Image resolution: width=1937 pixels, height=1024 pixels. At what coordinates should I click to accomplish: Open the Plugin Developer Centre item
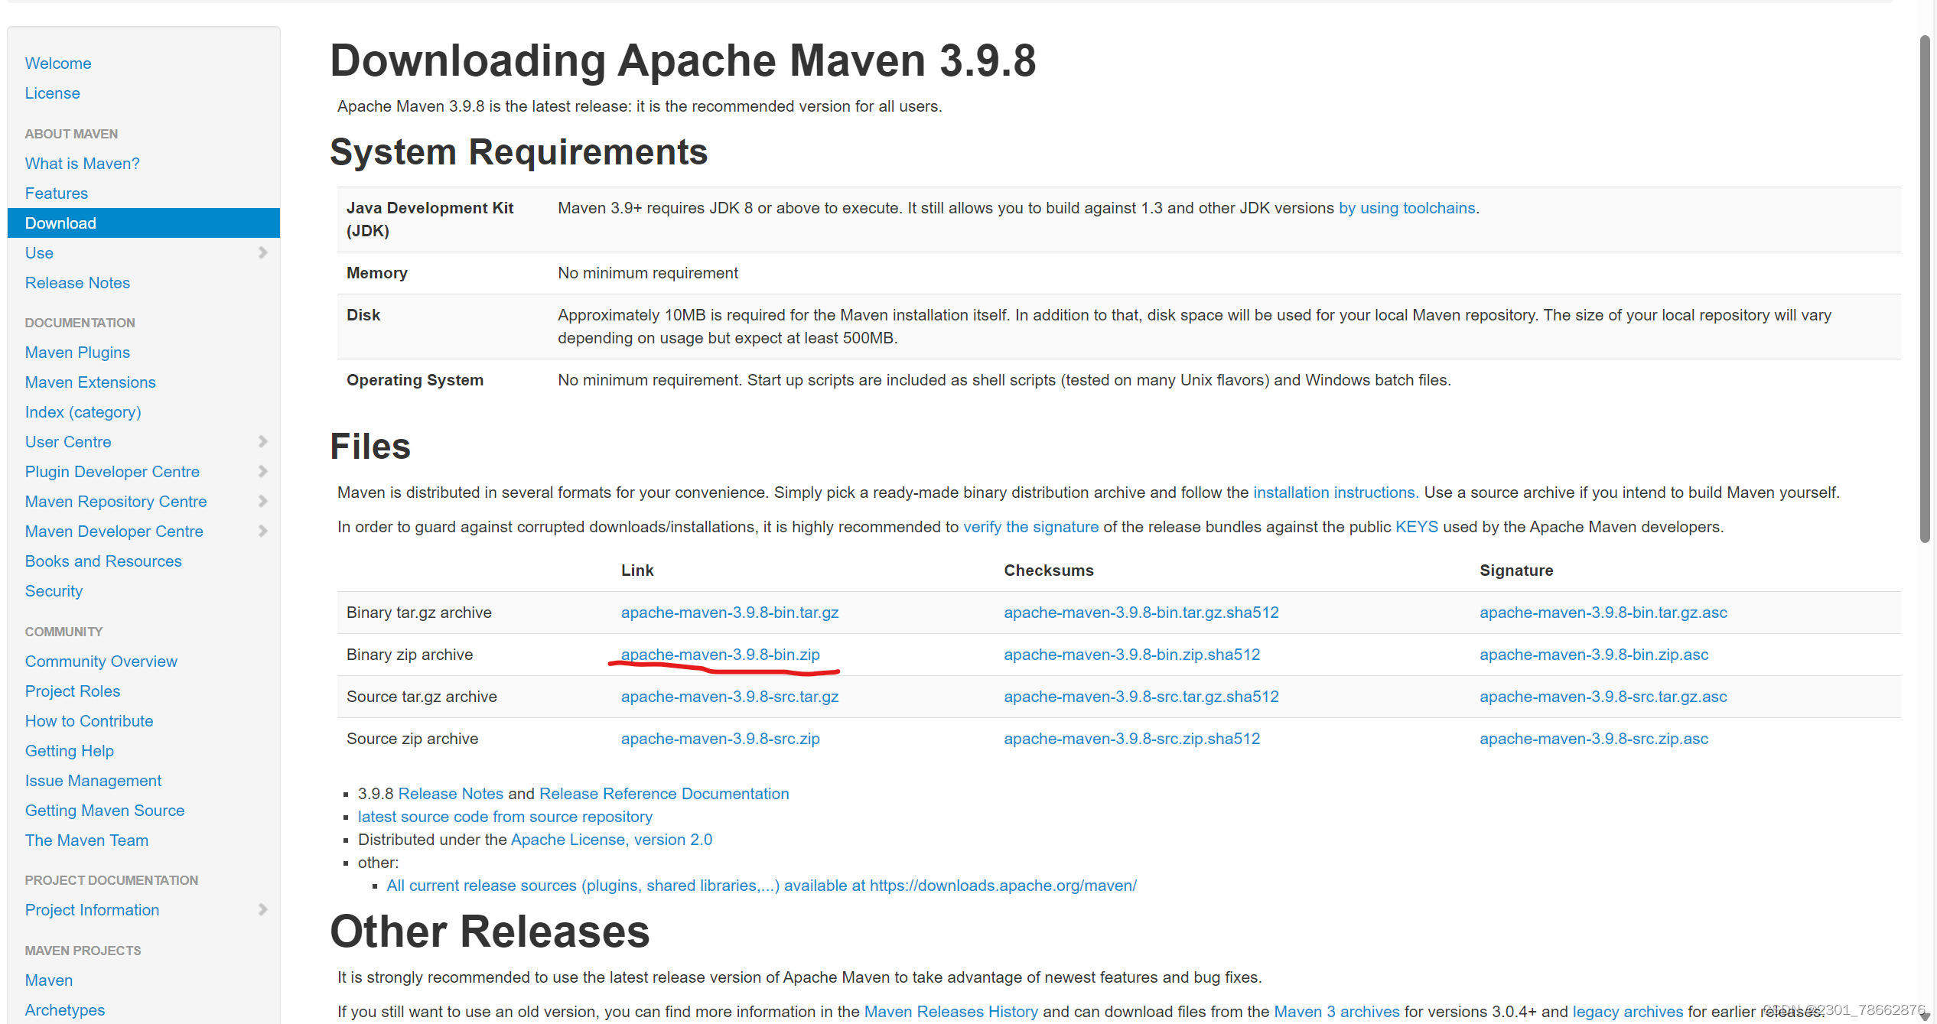(x=112, y=472)
